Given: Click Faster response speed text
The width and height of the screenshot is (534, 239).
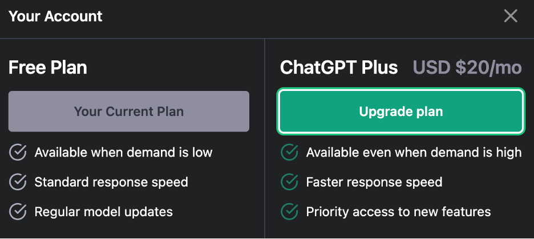Looking at the screenshot, I should click(374, 182).
